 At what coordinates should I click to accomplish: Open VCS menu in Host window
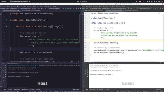(45, 6)
